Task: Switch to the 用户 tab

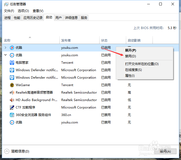Action: (x=59, y=18)
